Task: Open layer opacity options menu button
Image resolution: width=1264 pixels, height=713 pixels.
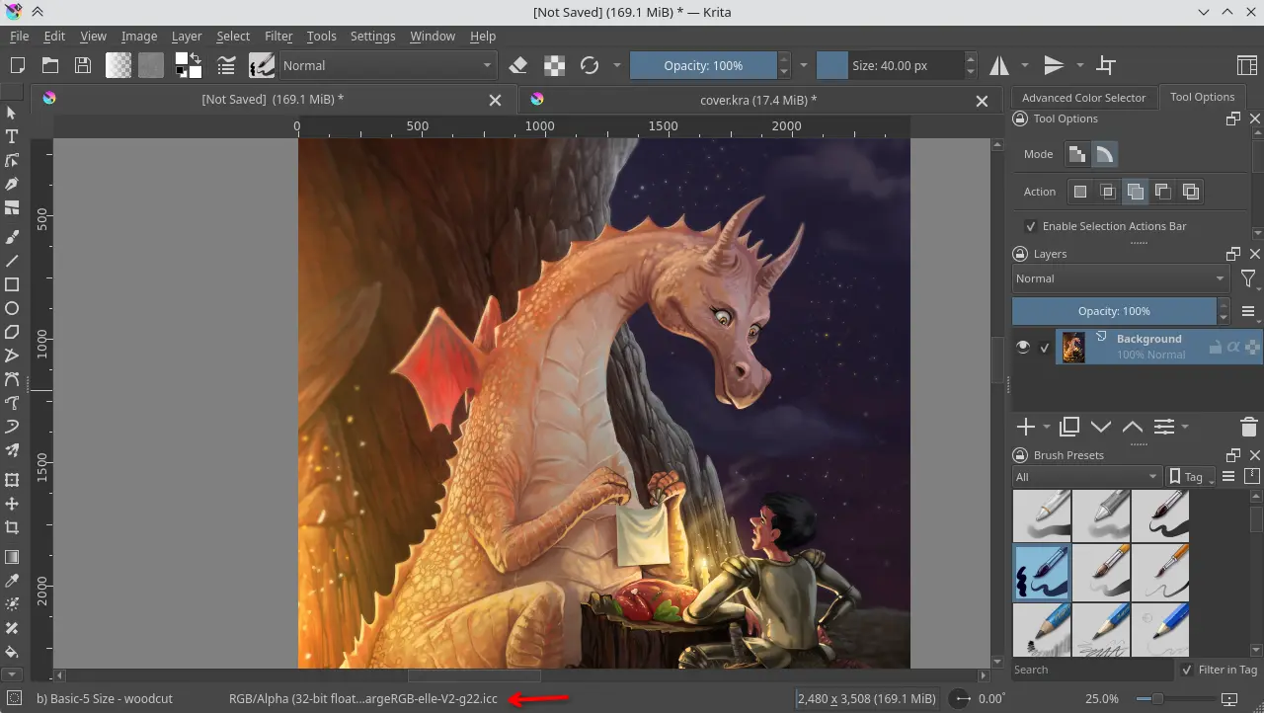Action: coord(1248,311)
